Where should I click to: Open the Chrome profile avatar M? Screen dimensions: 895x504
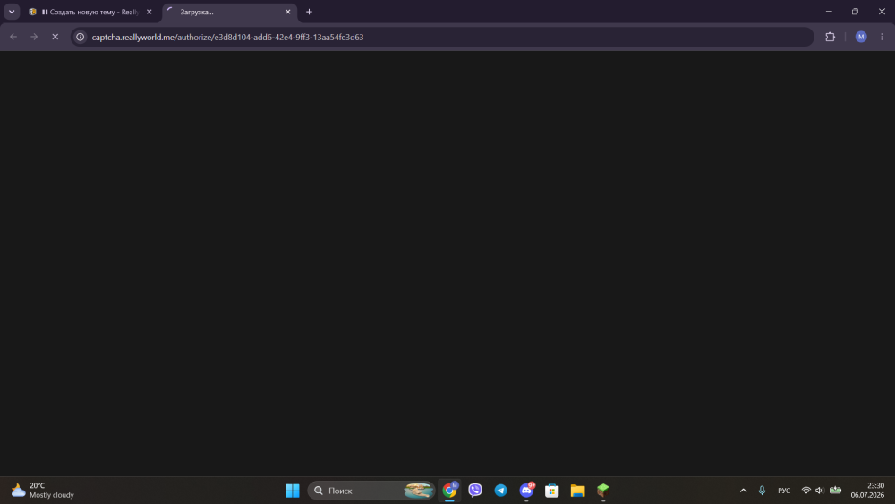tap(861, 37)
